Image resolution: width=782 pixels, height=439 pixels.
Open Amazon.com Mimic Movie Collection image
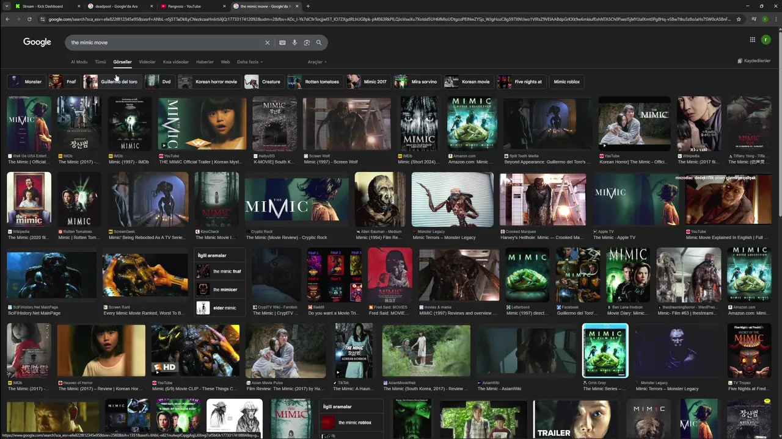[472, 124]
